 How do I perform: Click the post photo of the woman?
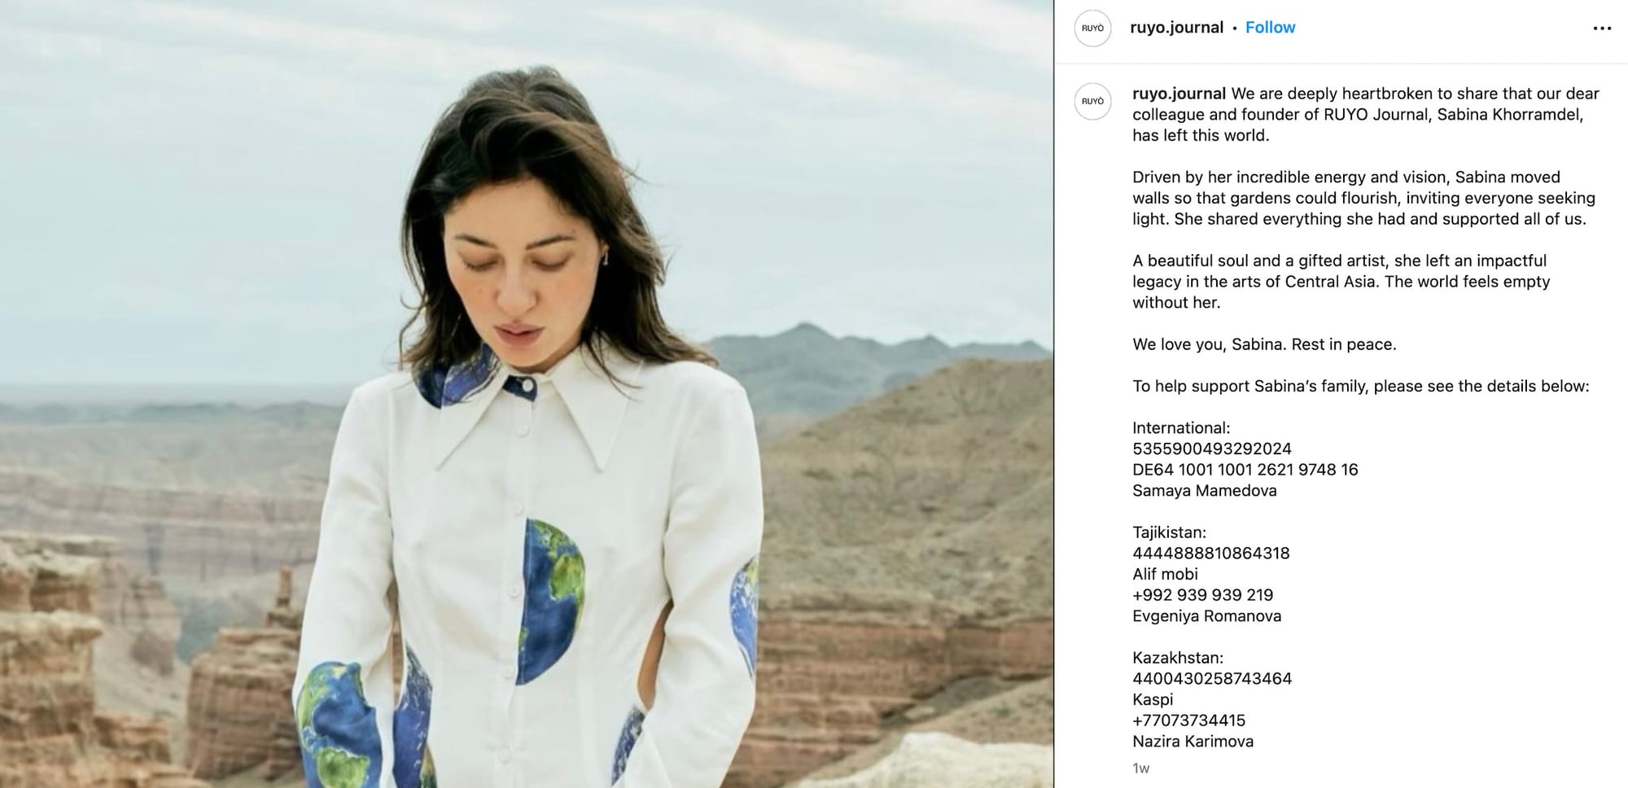527,394
